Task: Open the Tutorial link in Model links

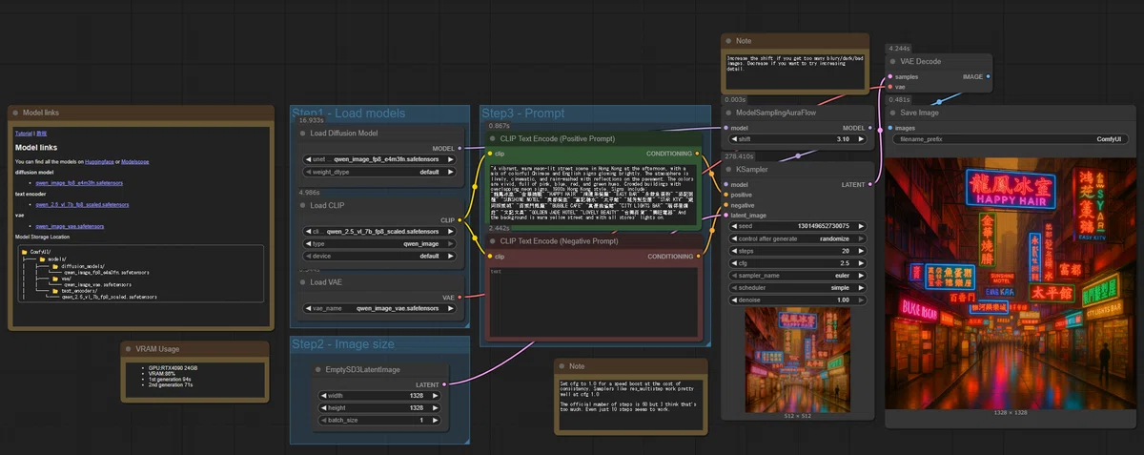Action: coord(24,134)
